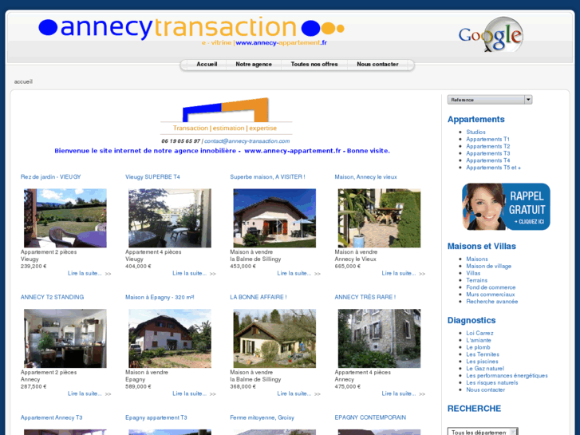Screen dimensions: 580x435
Task: Open the Appartements T5 et + link
Action: pos(494,168)
